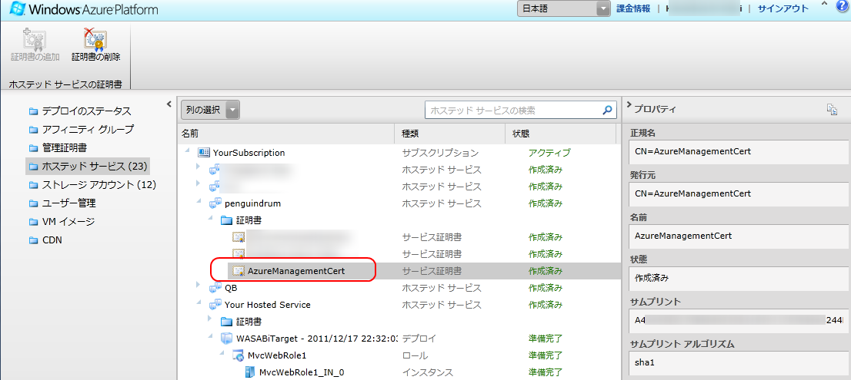Click the Delete Certificate (証明書の削除) icon
The image size is (851, 380).
(x=95, y=39)
